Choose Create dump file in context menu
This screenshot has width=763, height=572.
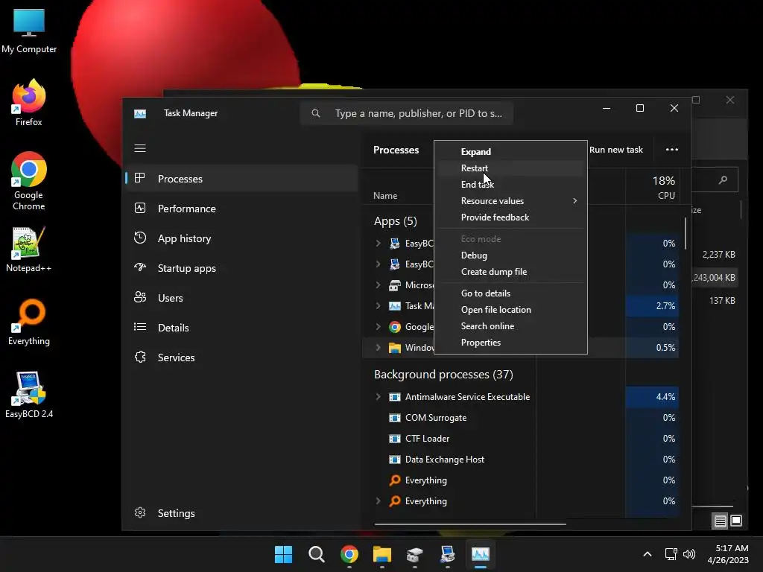[x=510, y=272]
